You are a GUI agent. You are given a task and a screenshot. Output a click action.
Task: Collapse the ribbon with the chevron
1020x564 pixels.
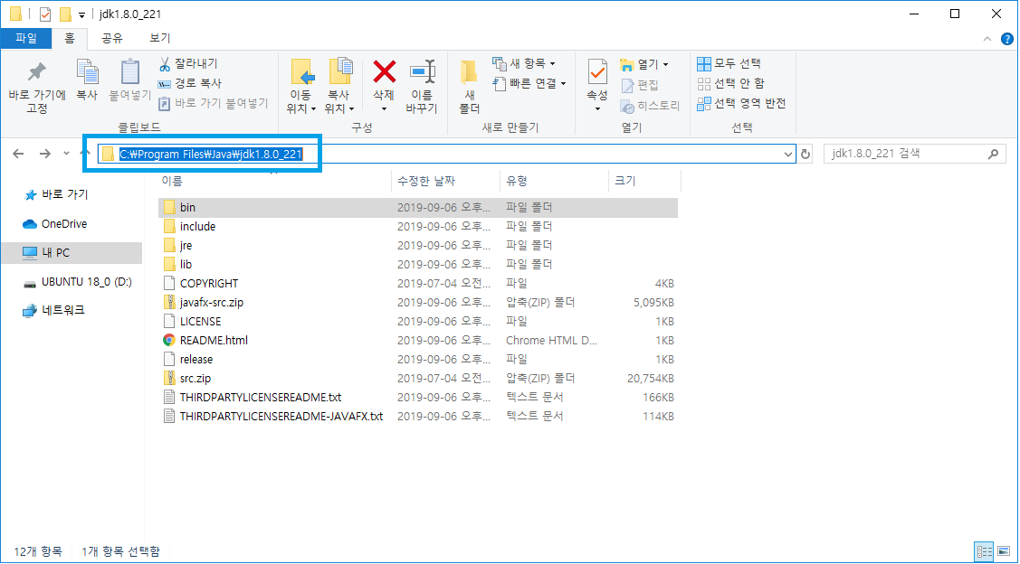[x=987, y=39]
